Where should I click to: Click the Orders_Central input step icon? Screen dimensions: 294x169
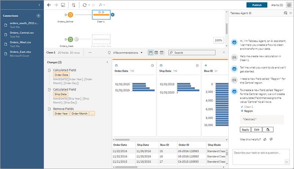70,15
